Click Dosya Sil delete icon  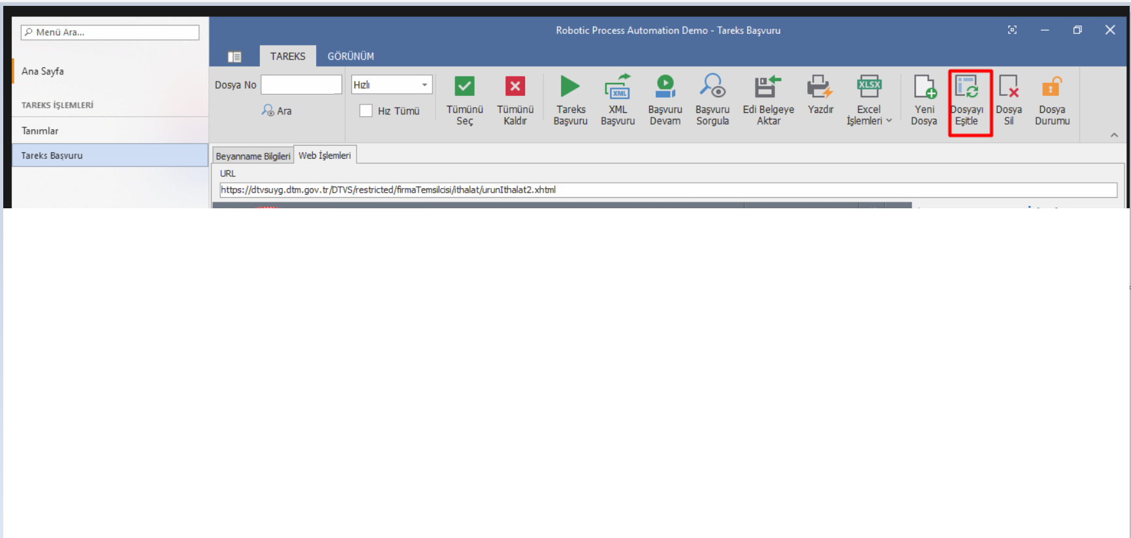(1009, 86)
